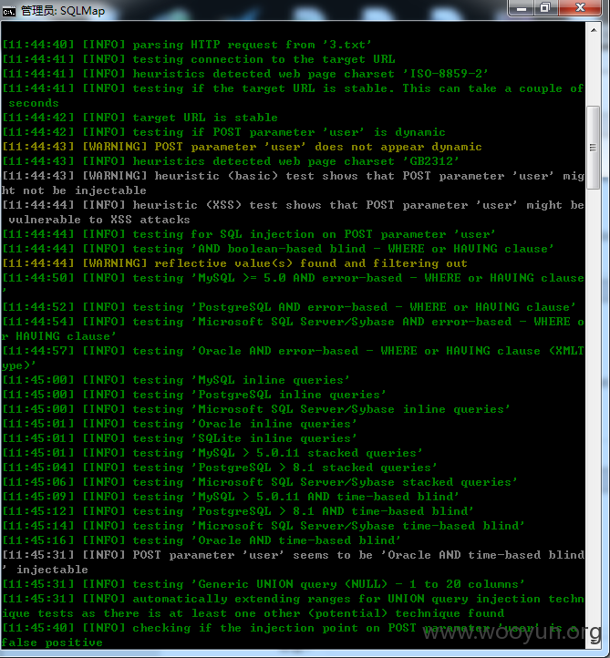This screenshot has width=610, height=658.
Task: Click line 'PostgreSQL inline queries'
Action: [194, 395]
